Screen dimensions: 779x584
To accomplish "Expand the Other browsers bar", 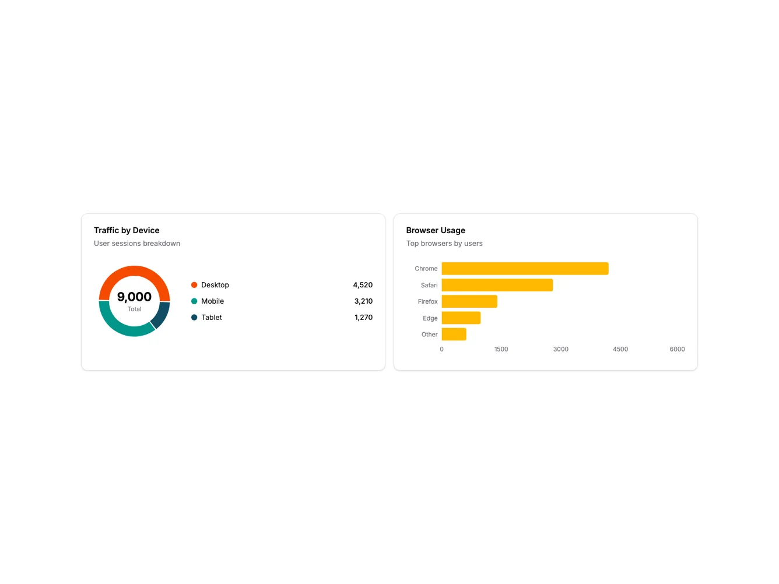I will pos(454,334).
